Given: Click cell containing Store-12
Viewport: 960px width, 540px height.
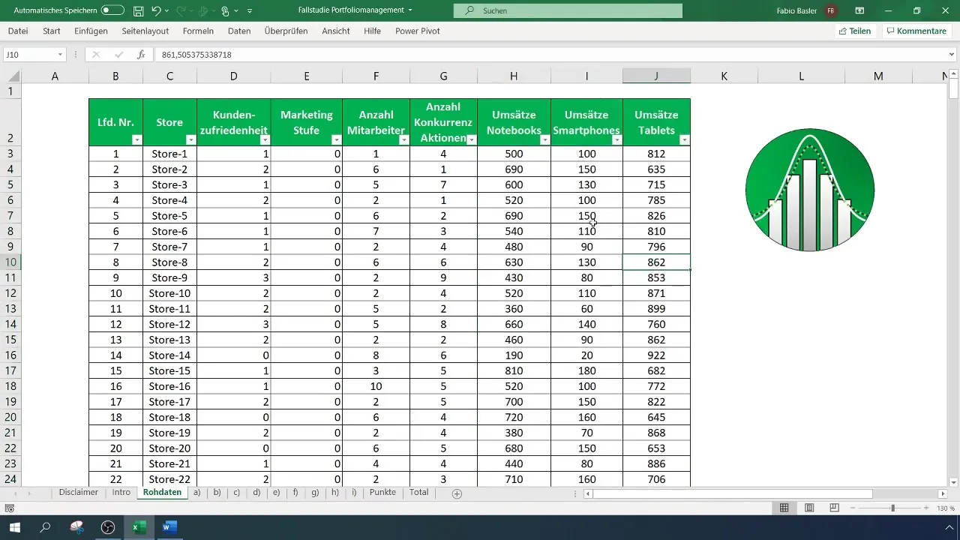Looking at the screenshot, I should point(169,325).
